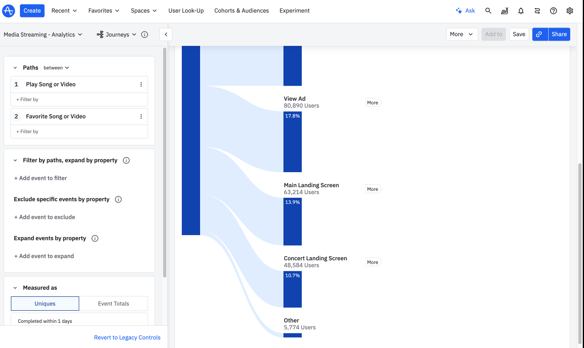The image size is (584, 348).
Task: Open the help question mark icon
Action: 553,11
